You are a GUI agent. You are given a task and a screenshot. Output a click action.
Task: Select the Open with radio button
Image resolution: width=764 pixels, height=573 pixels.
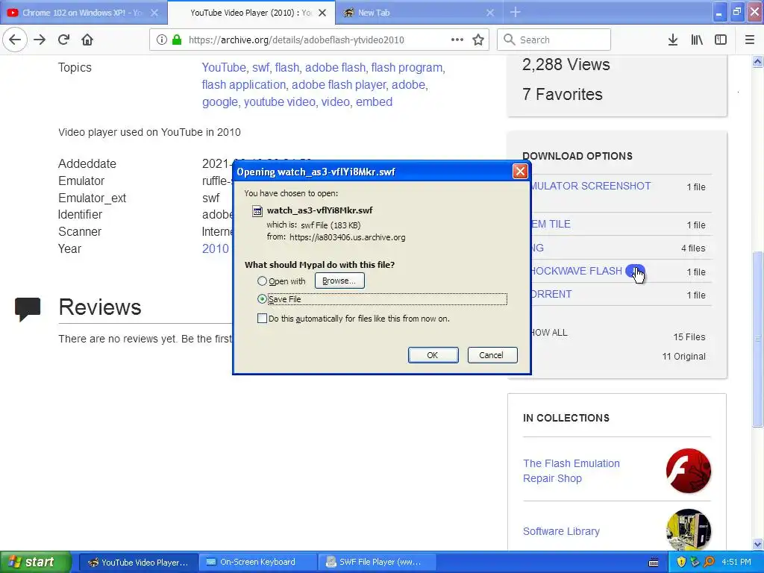(262, 281)
